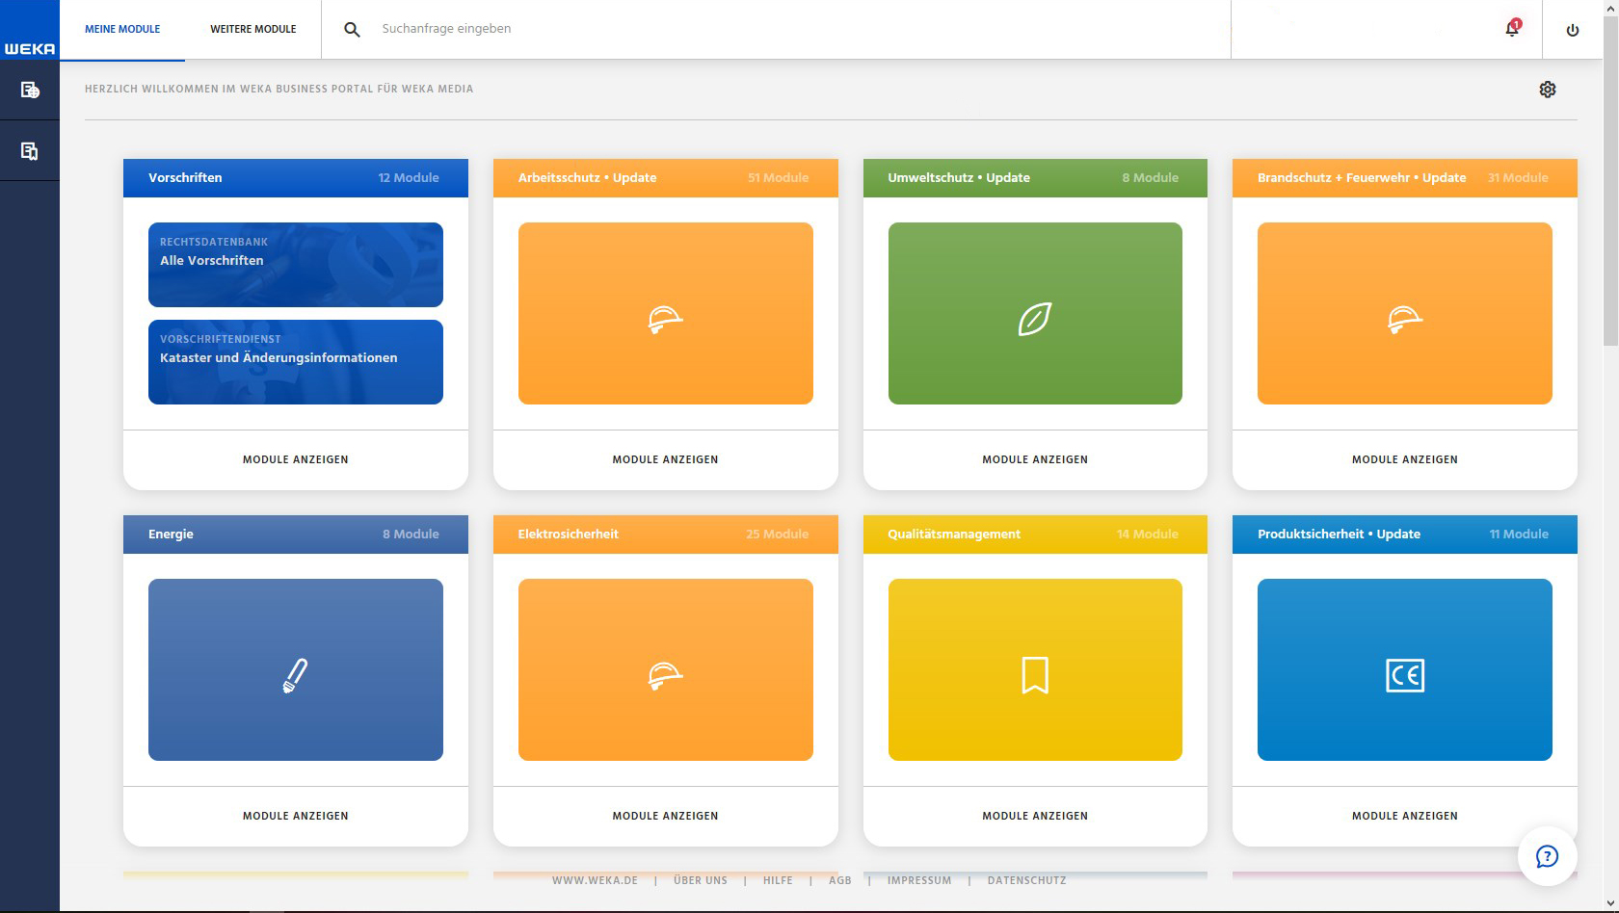This screenshot has width=1619, height=913.
Task: Open the IMPRESSUM footer link
Action: pyautogui.click(x=919, y=879)
